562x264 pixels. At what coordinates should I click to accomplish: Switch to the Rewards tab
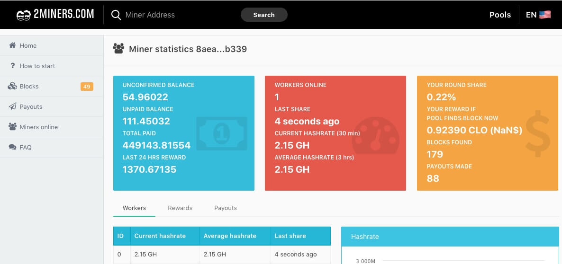pyautogui.click(x=180, y=208)
